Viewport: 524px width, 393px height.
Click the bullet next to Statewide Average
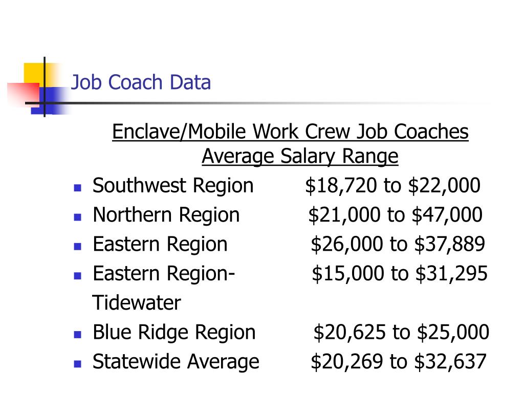[x=78, y=364]
